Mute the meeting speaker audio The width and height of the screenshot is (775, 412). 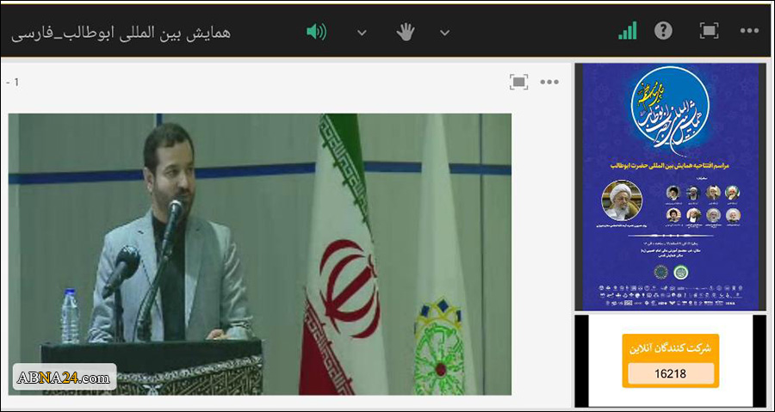[x=316, y=33]
